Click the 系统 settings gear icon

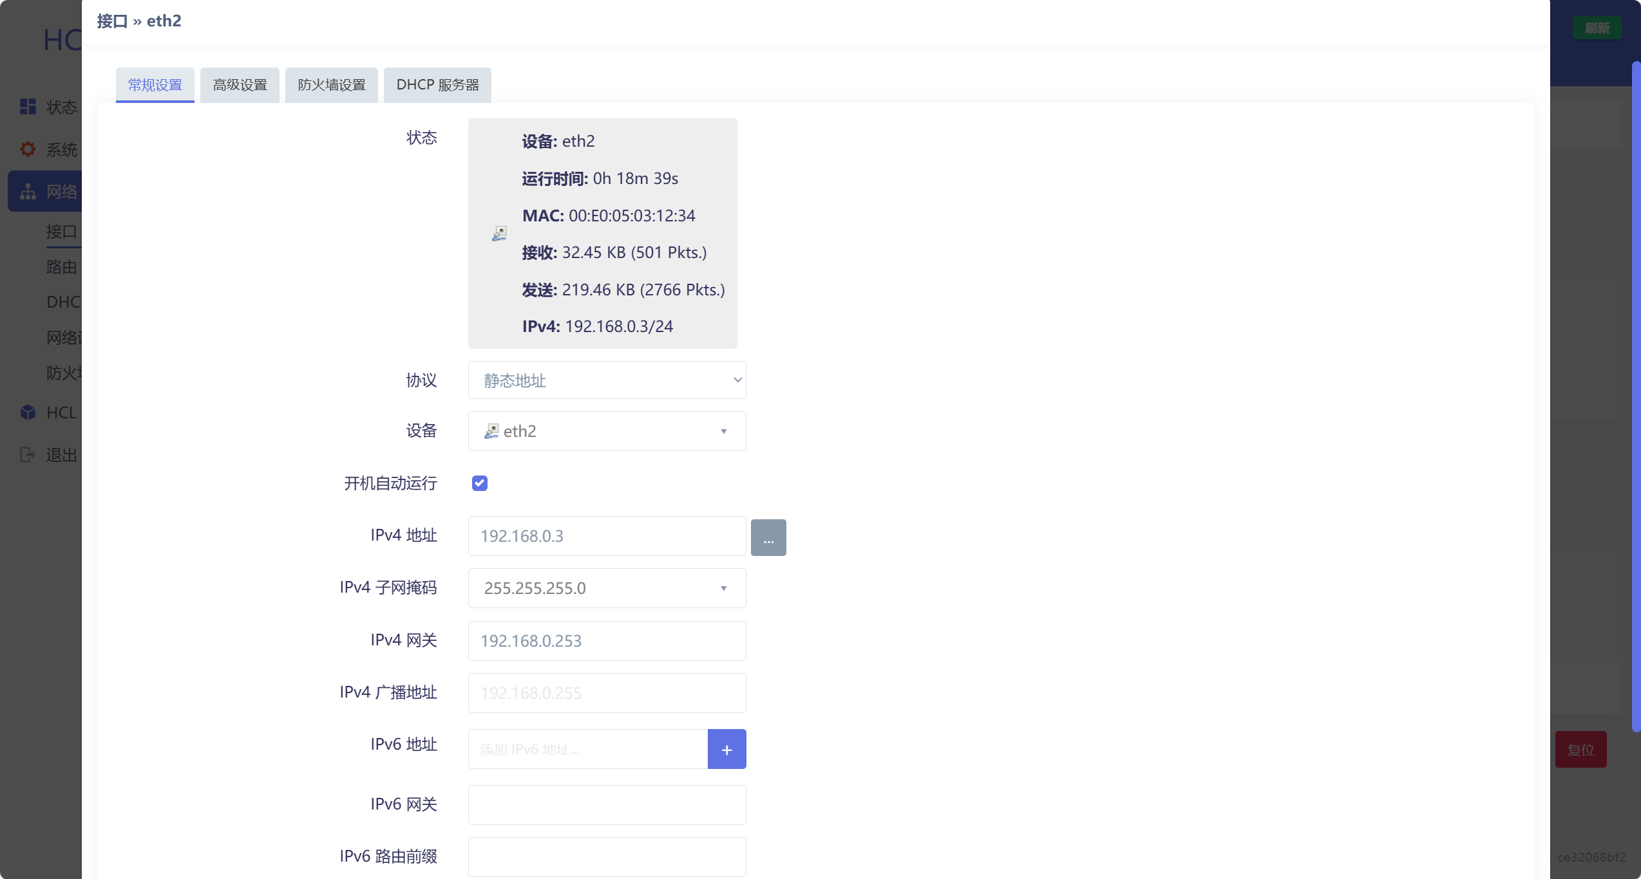[28, 149]
